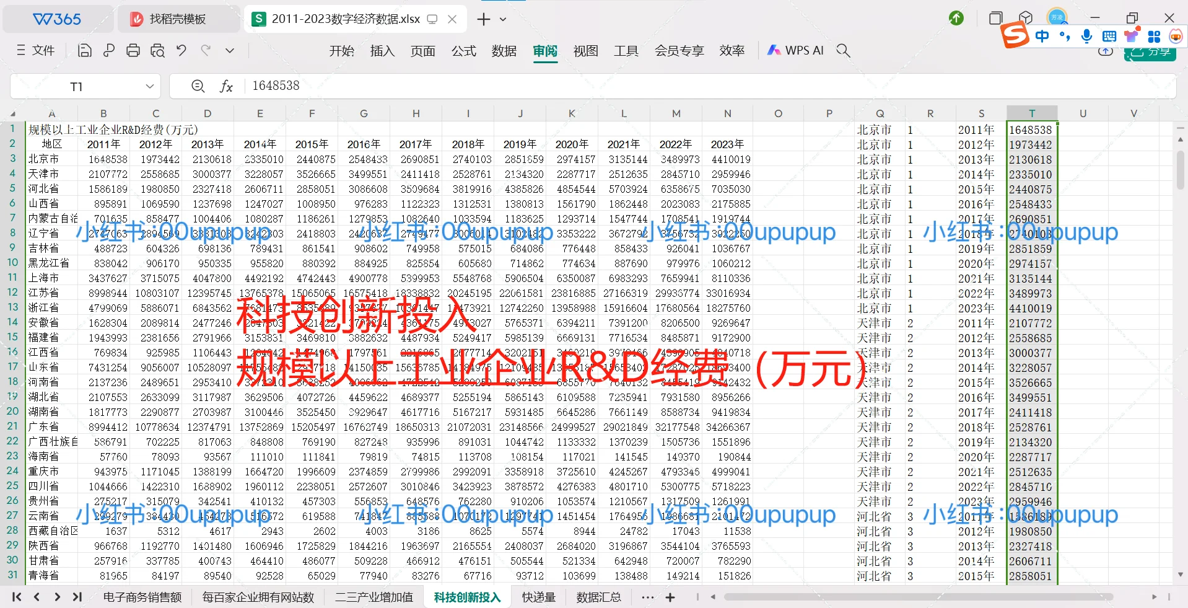Expand the quick access toolbar customize chevron
Image resolution: width=1188 pixels, height=608 pixels.
tap(229, 50)
